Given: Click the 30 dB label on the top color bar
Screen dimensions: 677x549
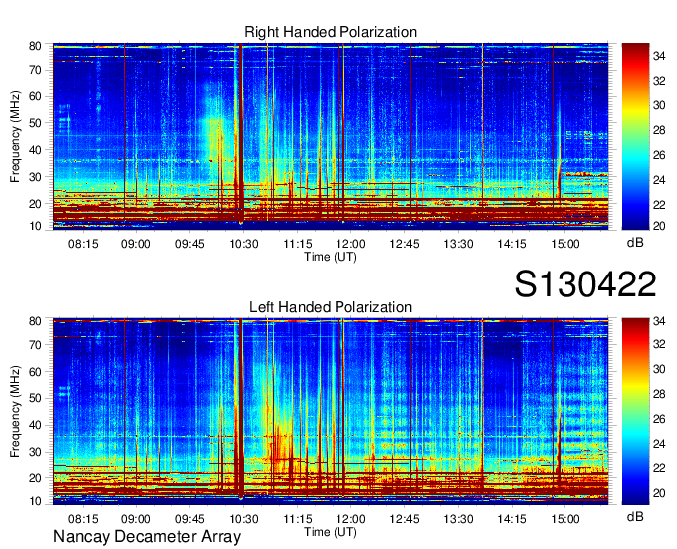Looking at the screenshot, I should [659, 105].
